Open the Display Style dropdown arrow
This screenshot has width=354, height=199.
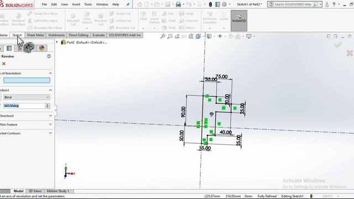pyautogui.click(x=214, y=36)
